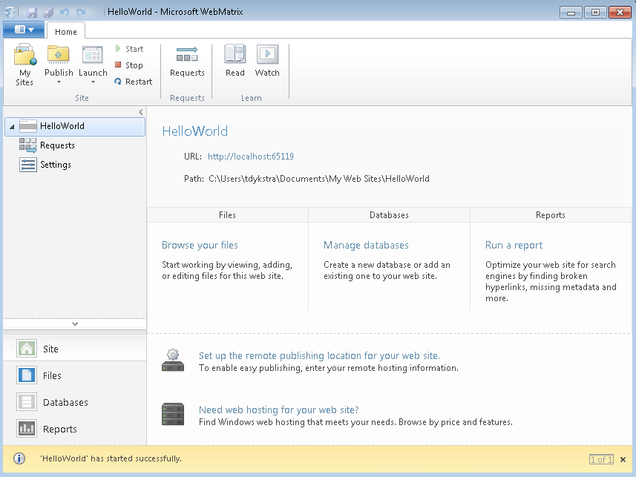
Task: Open the http://localhost:65119 URL link
Action: (x=251, y=157)
